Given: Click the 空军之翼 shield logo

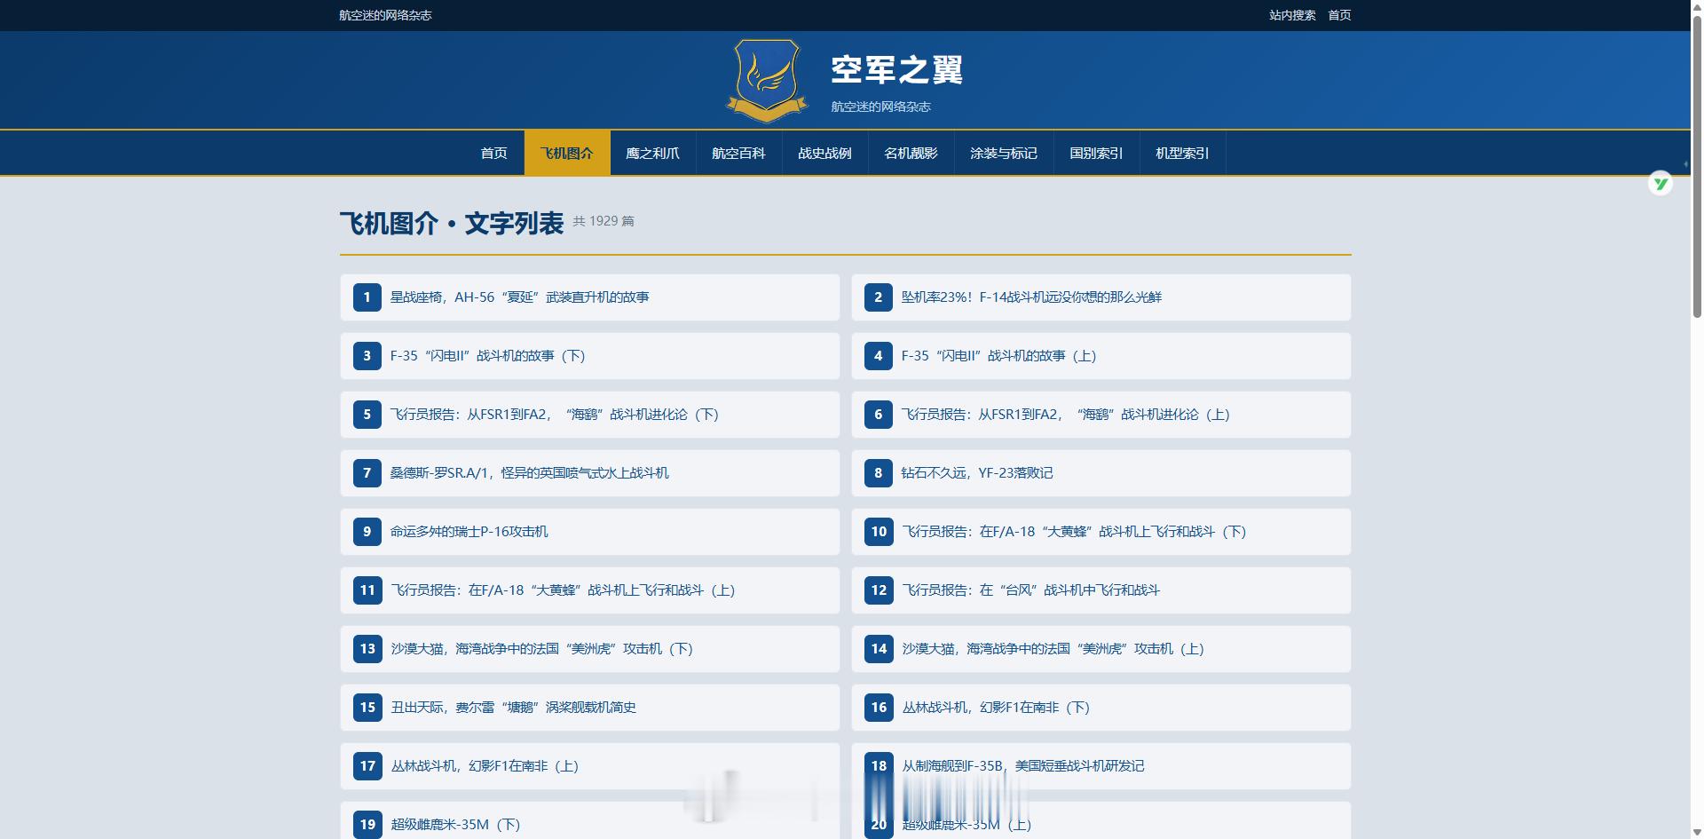Looking at the screenshot, I should (767, 80).
